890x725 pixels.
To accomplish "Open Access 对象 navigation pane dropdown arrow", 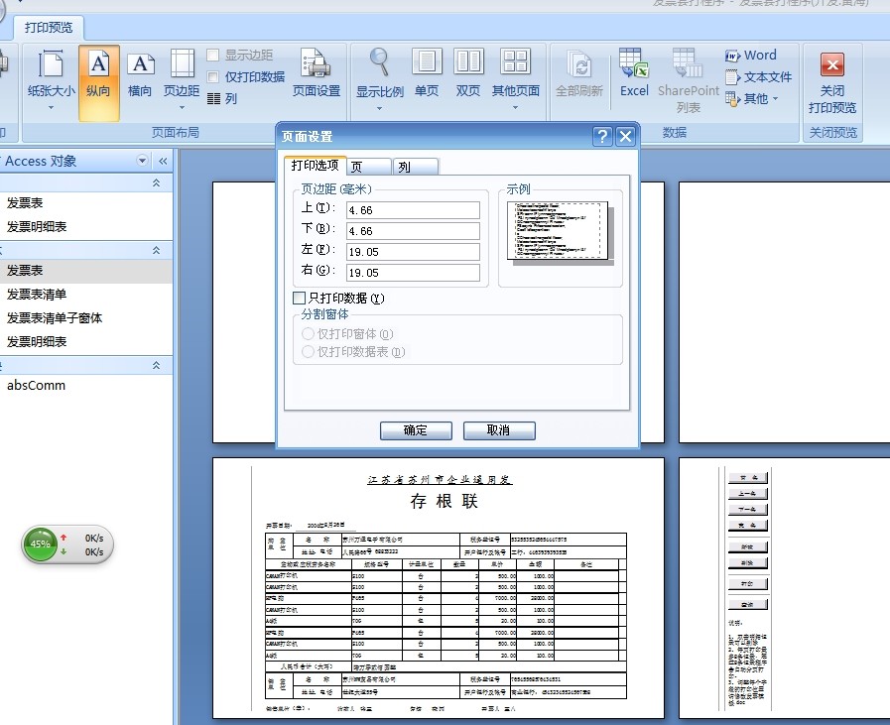I will coord(142,161).
